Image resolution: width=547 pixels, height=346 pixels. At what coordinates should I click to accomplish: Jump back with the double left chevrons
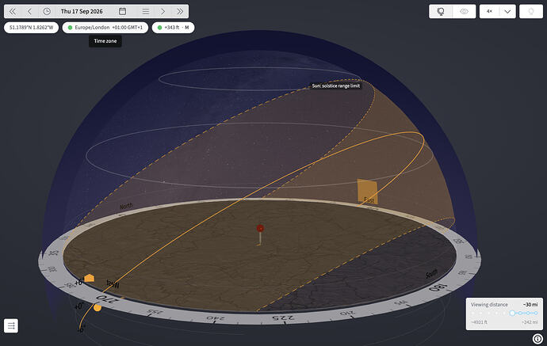[13, 12]
